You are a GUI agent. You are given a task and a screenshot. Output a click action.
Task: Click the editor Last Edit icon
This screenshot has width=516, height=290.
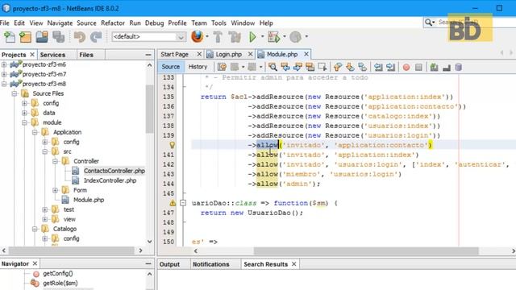coord(223,67)
